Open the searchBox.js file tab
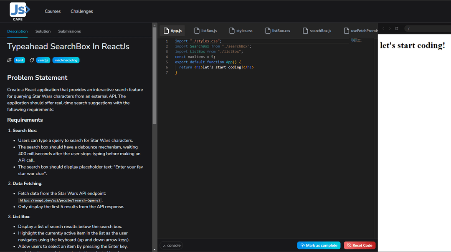 (317, 31)
